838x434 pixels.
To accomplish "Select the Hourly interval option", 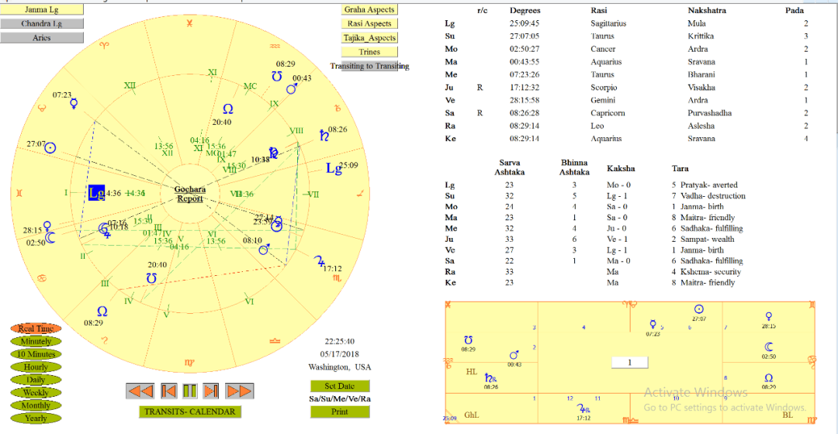I will pyautogui.click(x=36, y=367).
